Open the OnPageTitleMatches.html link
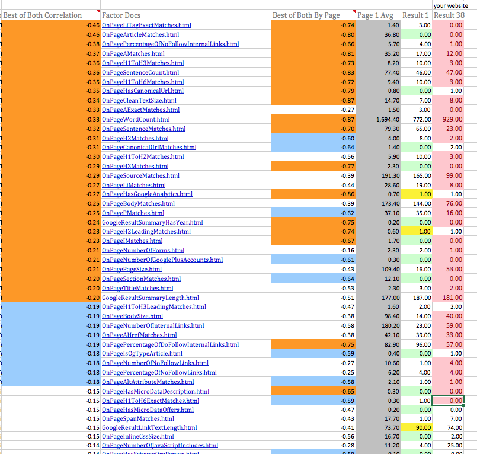 137,288
